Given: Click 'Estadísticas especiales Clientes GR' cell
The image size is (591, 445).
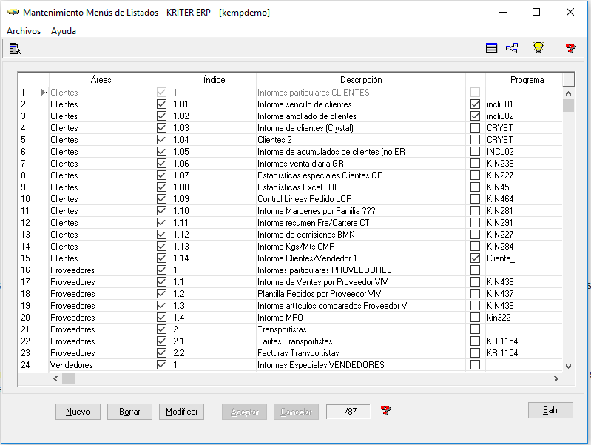Looking at the screenshot, I should tap(361, 175).
